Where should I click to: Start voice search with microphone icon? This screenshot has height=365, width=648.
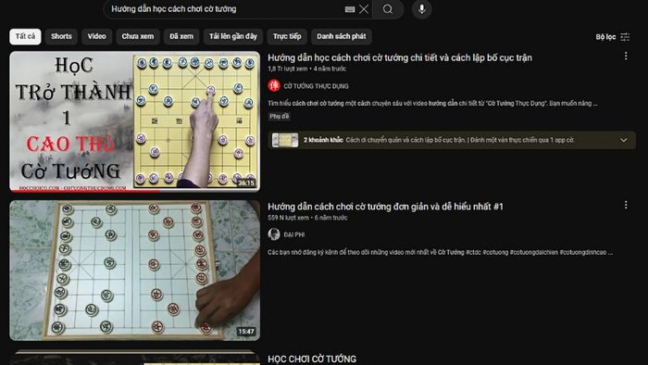(x=421, y=9)
